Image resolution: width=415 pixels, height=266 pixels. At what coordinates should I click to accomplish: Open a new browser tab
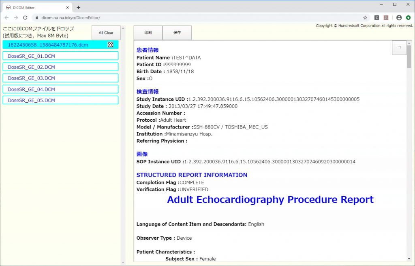point(79,7)
